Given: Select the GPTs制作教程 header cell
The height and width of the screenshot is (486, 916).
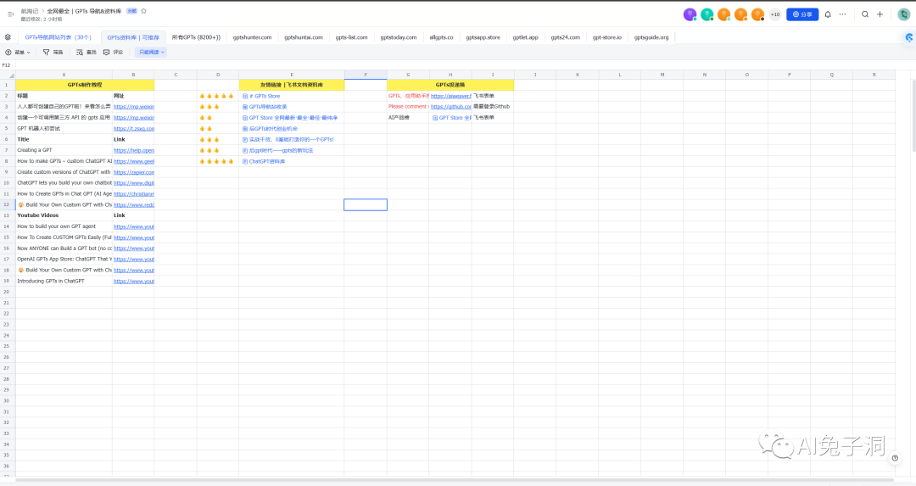Looking at the screenshot, I should point(85,85).
